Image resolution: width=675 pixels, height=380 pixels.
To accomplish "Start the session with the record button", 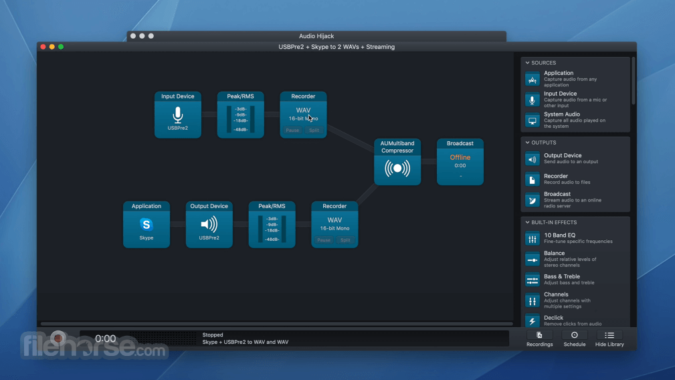I will click(59, 339).
